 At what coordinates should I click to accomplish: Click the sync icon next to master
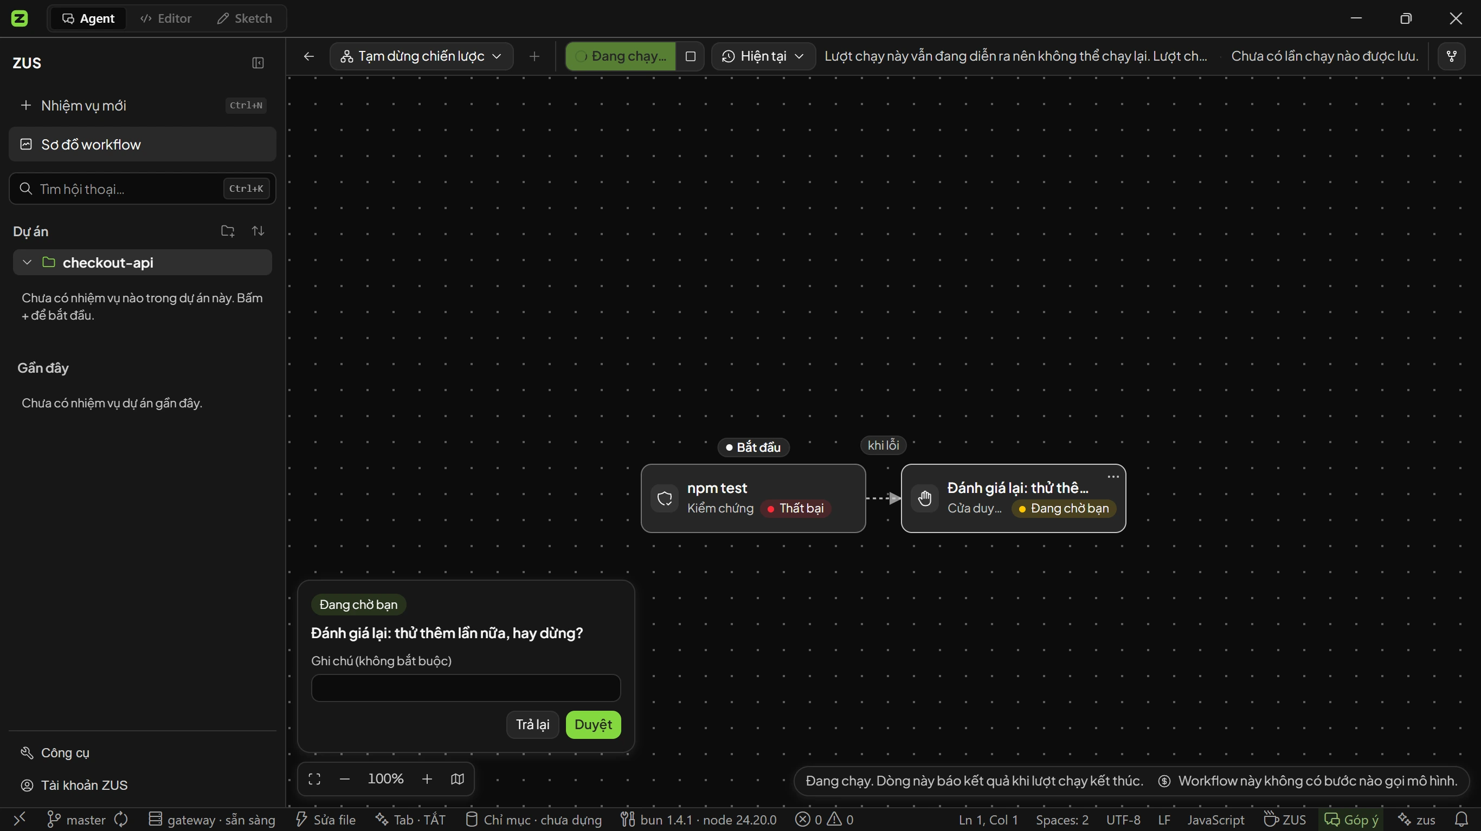(121, 820)
